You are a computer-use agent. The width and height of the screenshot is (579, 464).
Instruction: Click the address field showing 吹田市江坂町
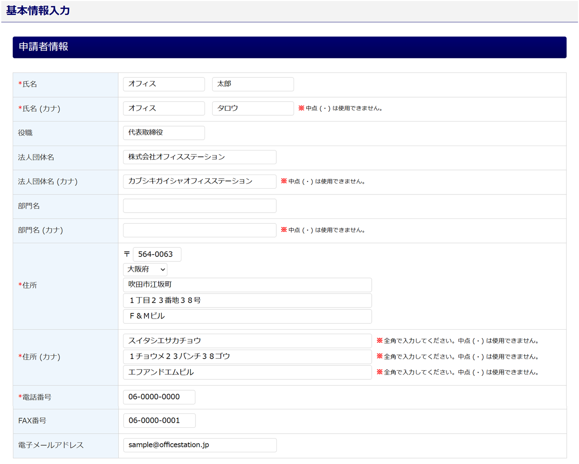point(247,285)
